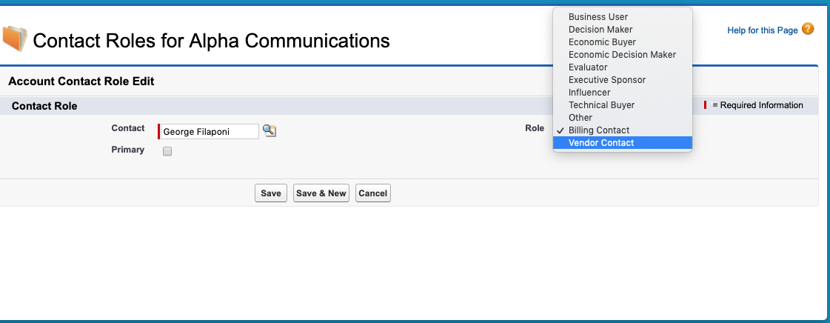Choose Technical Buyer role
This screenshot has width=830, height=323.
(623, 105)
